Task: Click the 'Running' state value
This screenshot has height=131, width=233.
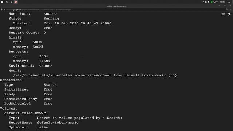Action: click(x=51, y=19)
